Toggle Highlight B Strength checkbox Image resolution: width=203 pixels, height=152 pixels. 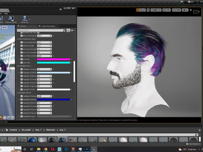[22, 96]
